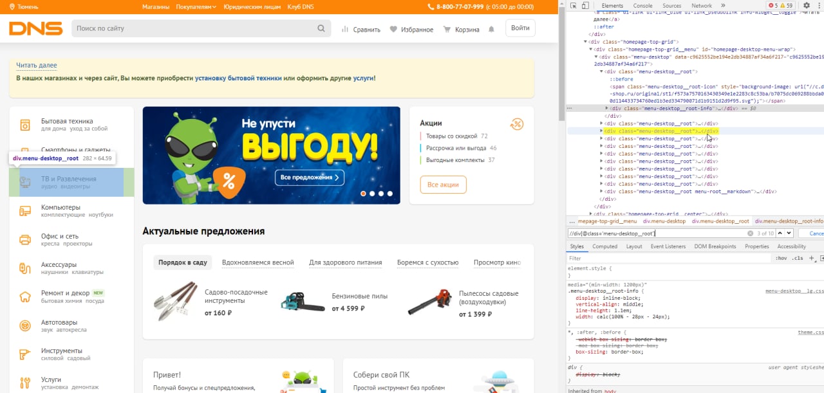The height and width of the screenshot is (393, 824).
Task: Click Все предложения on the banner
Action: (x=310, y=178)
